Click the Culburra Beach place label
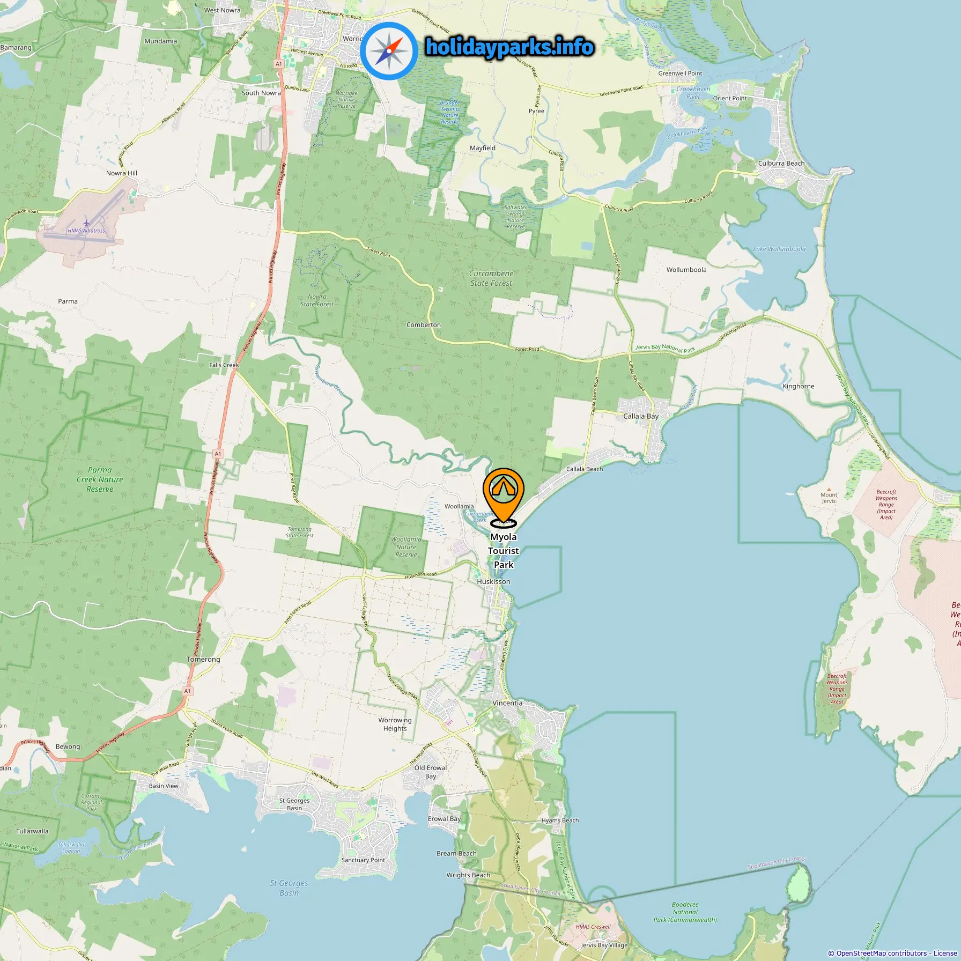 click(x=781, y=163)
